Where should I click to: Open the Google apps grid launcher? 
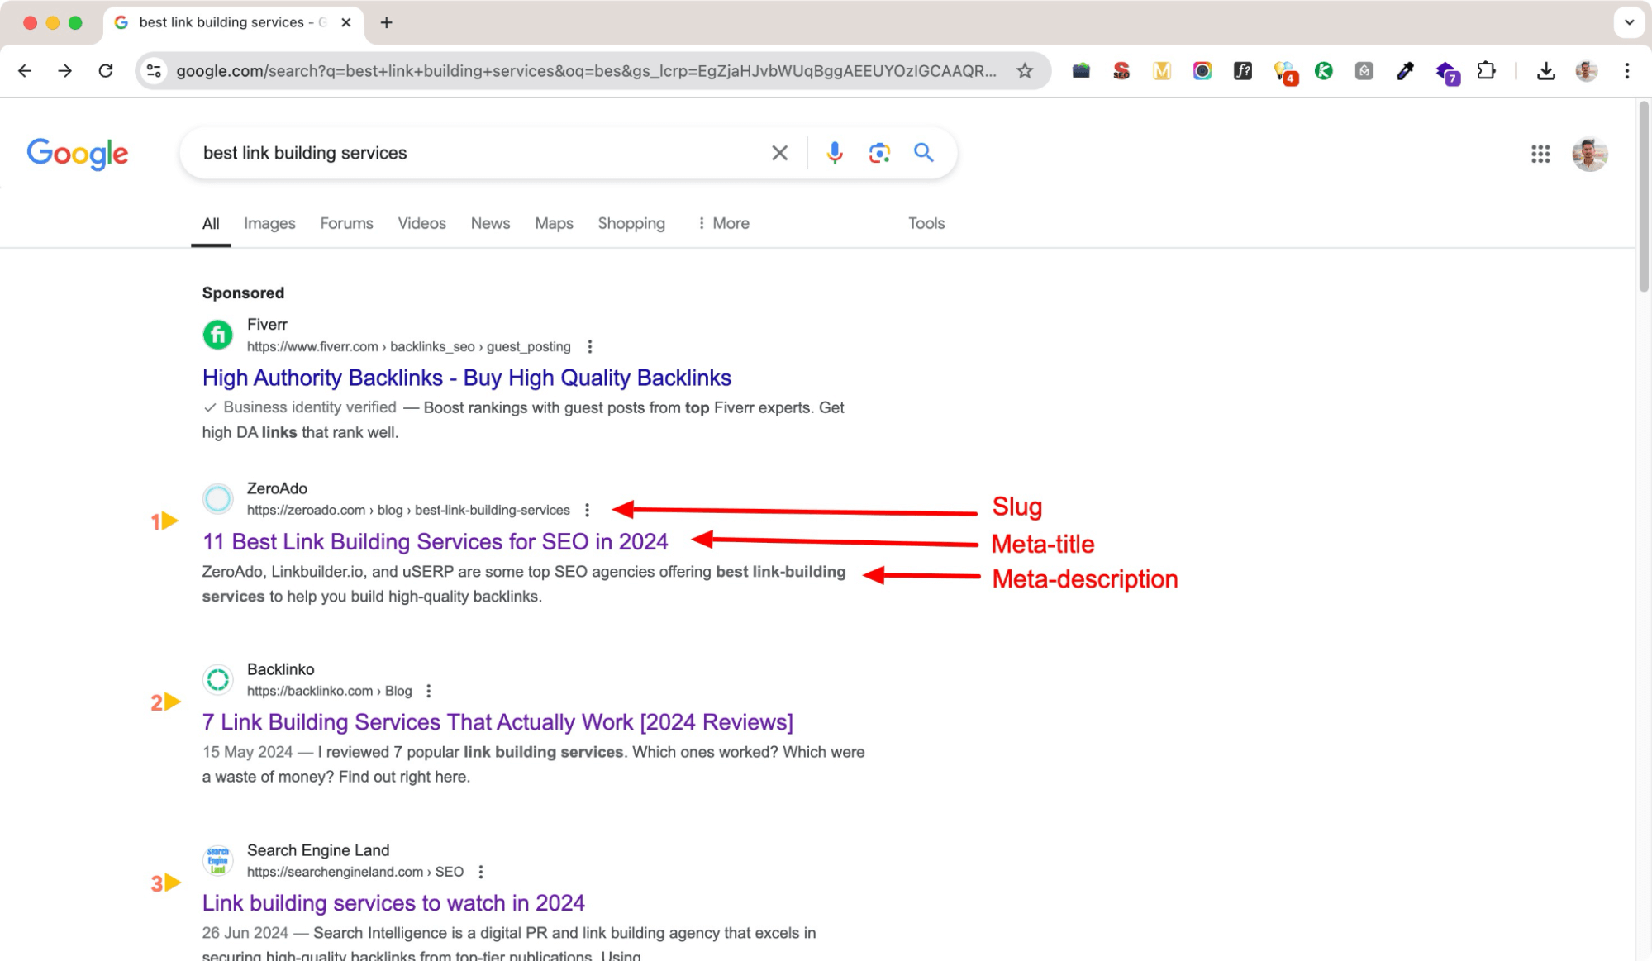click(1540, 154)
